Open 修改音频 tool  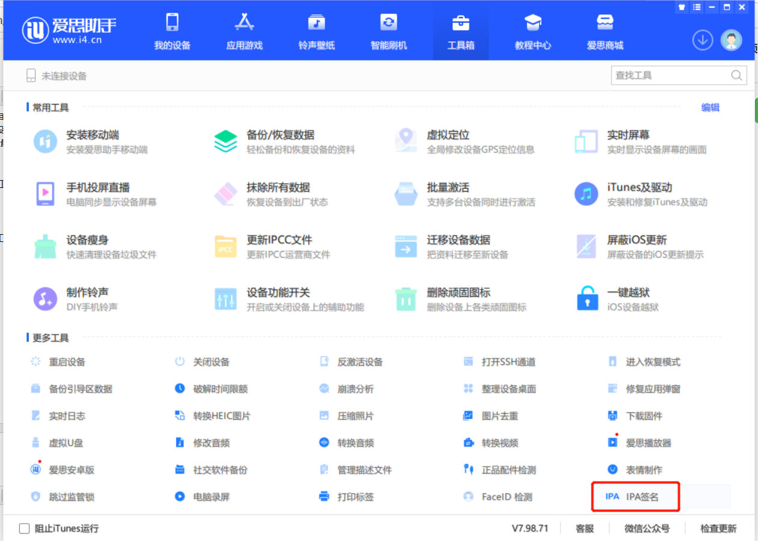pyautogui.click(x=203, y=443)
